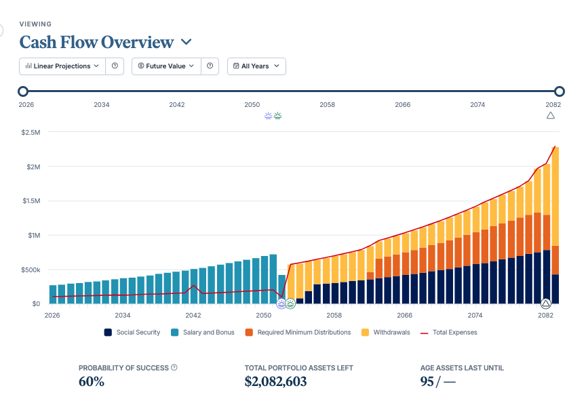Open the All Years dropdown

[x=257, y=66]
